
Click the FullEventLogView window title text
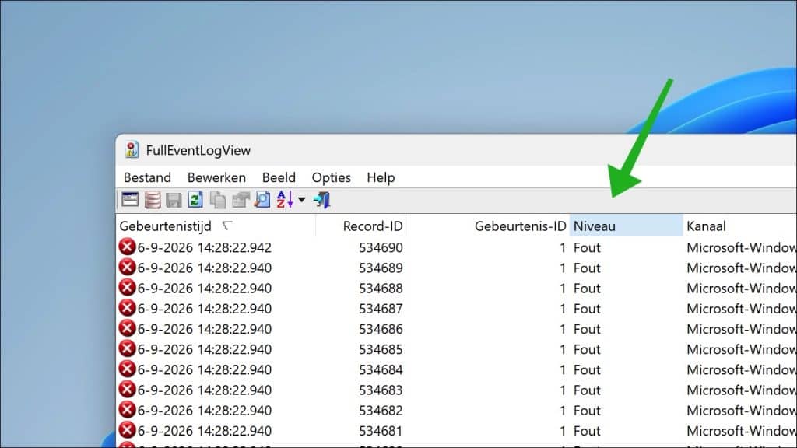pyautogui.click(x=198, y=150)
